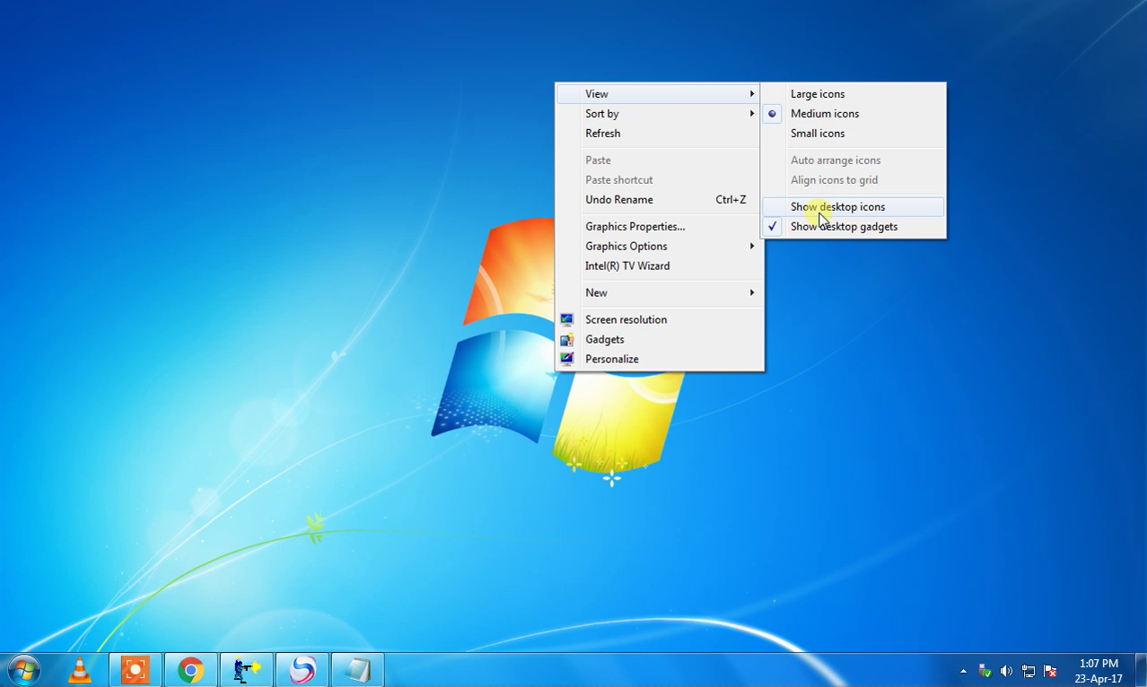Launch the orange screen recorder from the taskbar
Screen dimensions: 1147x687
pyautogui.click(x=135, y=669)
